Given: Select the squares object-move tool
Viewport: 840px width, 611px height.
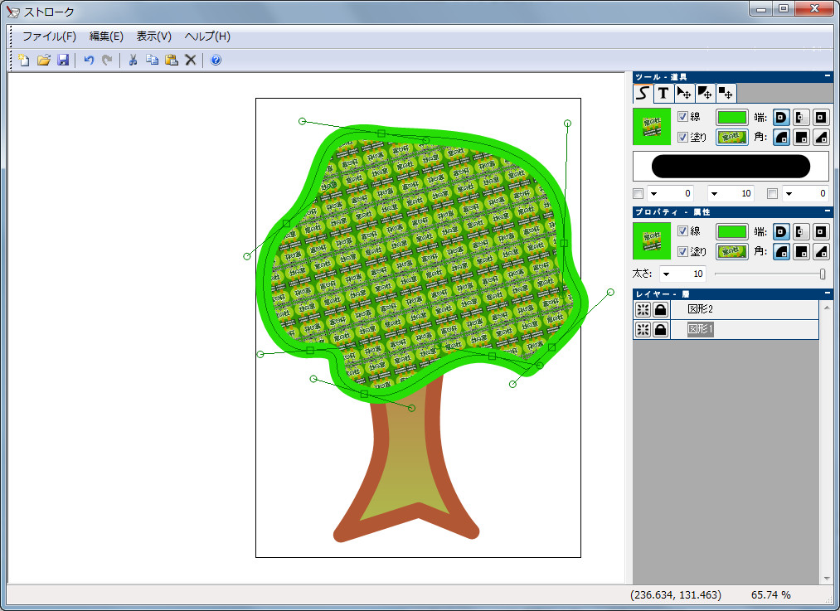Looking at the screenshot, I should (x=726, y=93).
